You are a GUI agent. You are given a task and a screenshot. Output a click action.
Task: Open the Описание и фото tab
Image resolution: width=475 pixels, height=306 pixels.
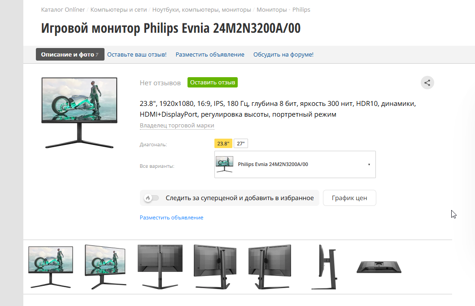coord(70,55)
